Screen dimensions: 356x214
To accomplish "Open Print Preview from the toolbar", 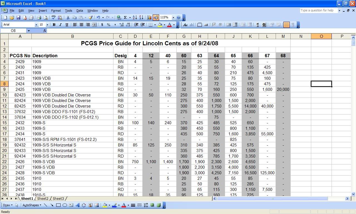I will click(x=45, y=18).
